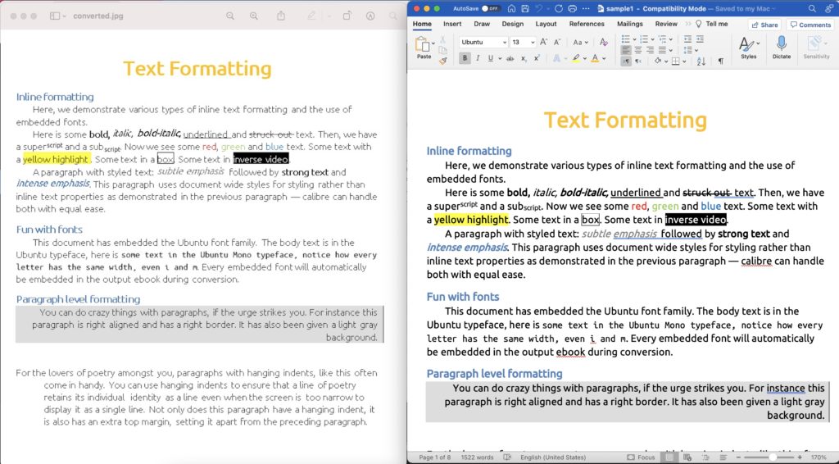Sort text with the A-Z icon

[701, 61]
